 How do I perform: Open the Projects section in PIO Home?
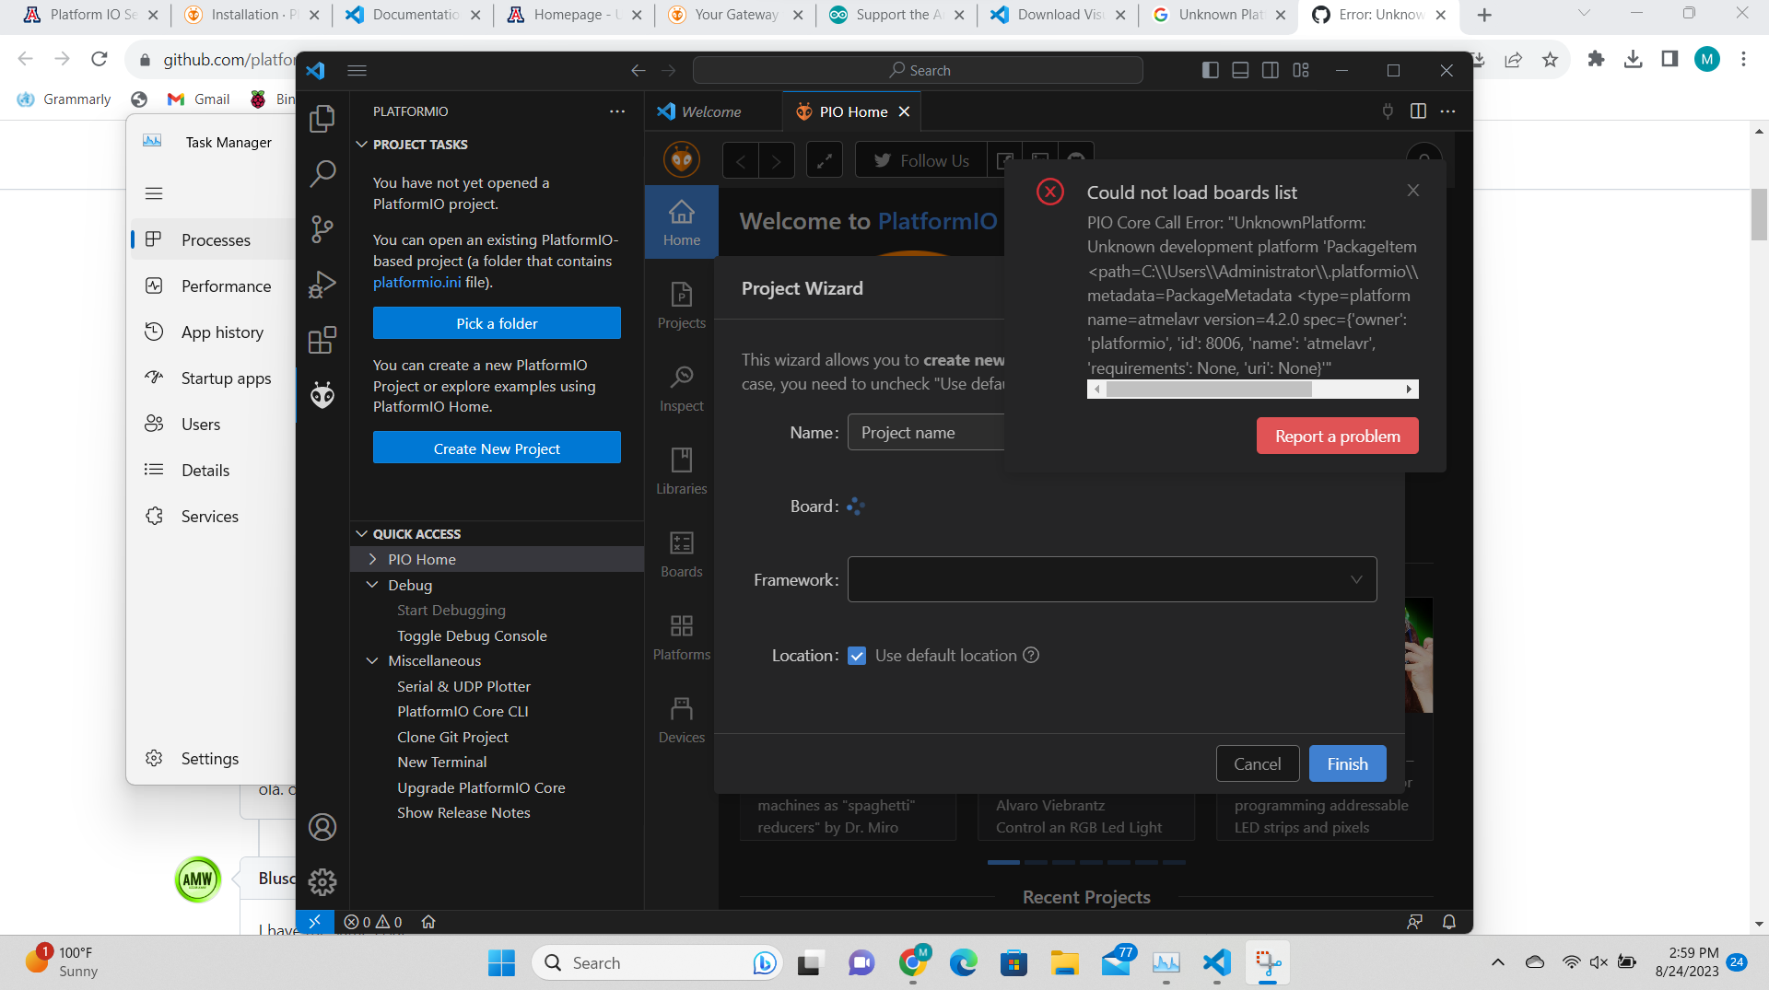point(682,305)
